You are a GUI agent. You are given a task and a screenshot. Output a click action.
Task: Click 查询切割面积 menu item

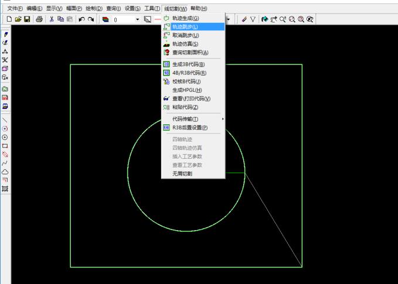point(190,52)
